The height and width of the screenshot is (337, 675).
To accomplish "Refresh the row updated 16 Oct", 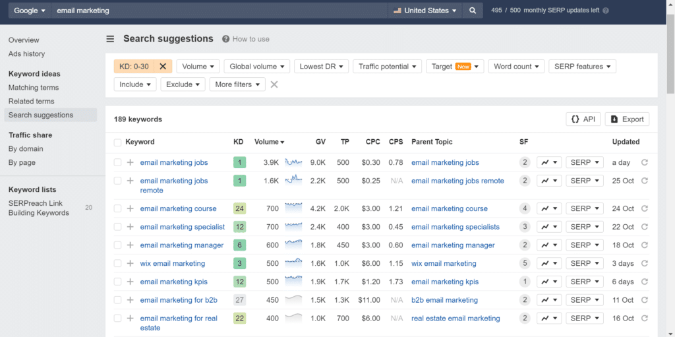I will point(645,319).
